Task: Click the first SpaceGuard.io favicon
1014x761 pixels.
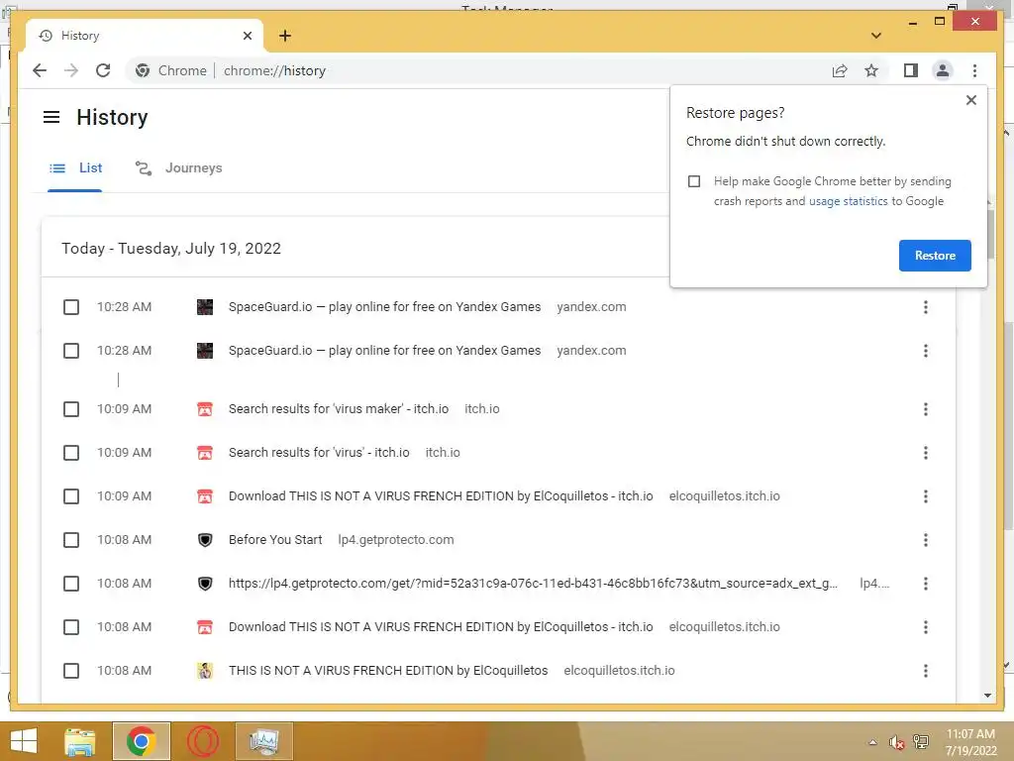Action: point(204,307)
